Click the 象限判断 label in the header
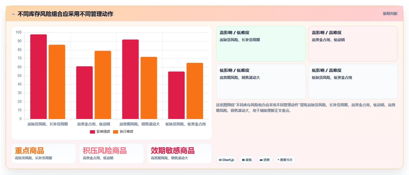This screenshot has width=409, height=175. [390, 14]
